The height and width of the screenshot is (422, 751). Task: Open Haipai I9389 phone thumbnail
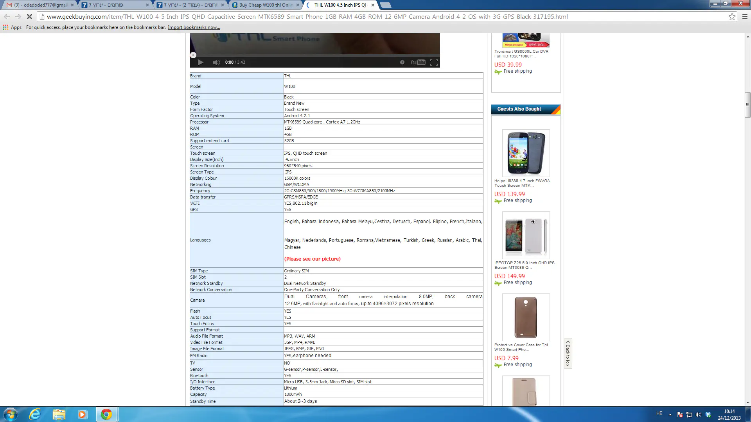pos(526,153)
